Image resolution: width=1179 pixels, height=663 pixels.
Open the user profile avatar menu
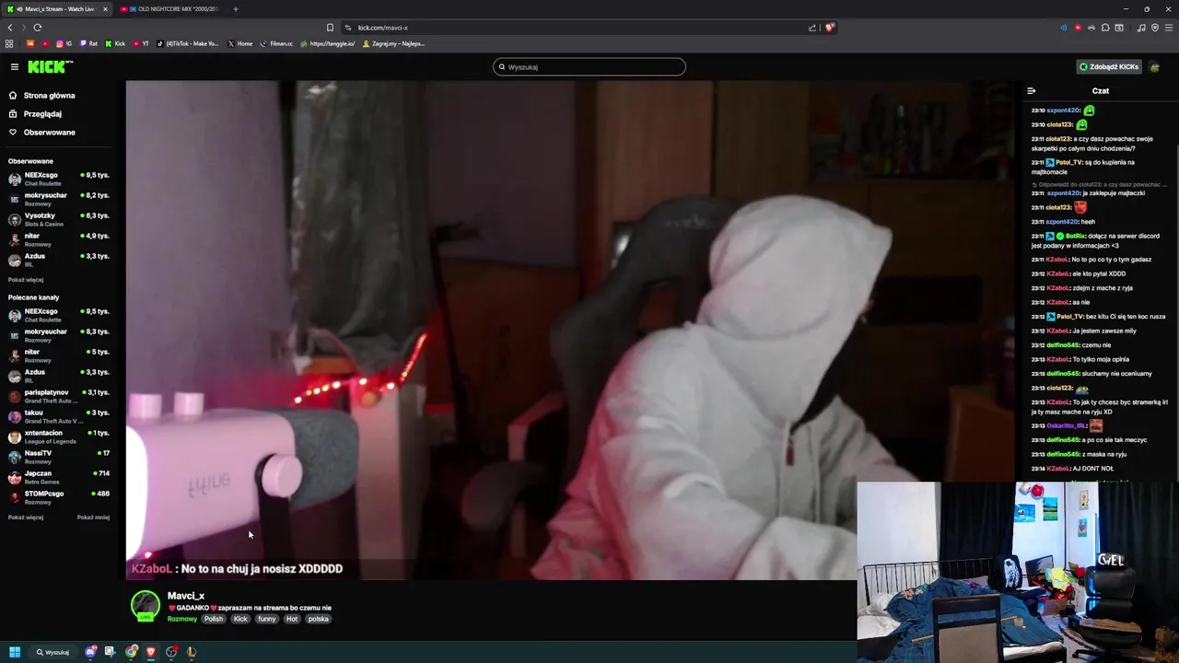click(x=1155, y=66)
